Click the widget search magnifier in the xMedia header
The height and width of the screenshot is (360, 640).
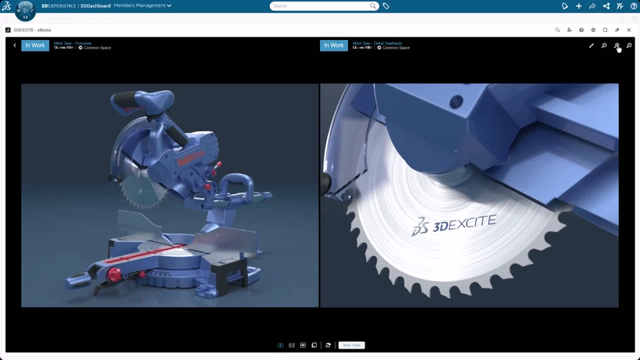[x=557, y=30]
